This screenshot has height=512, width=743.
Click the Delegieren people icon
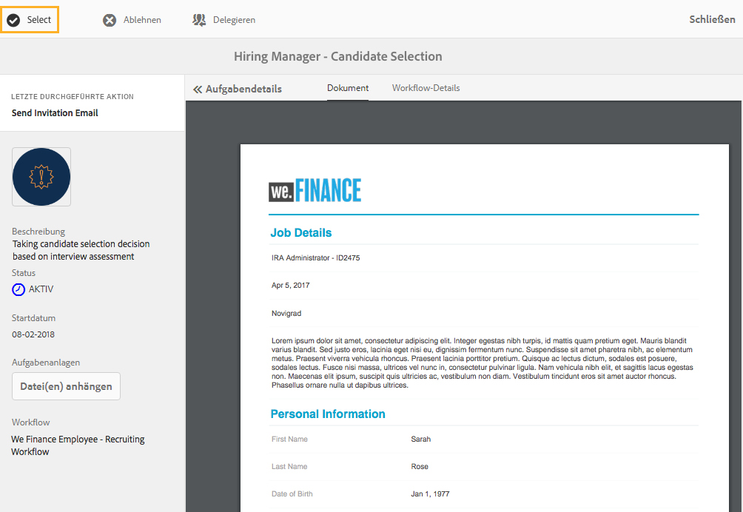[x=199, y=20]
